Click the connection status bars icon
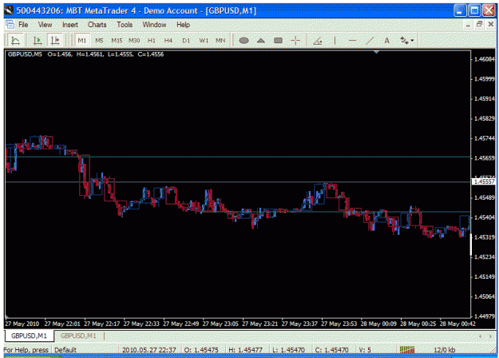 (x=407, y=350)
